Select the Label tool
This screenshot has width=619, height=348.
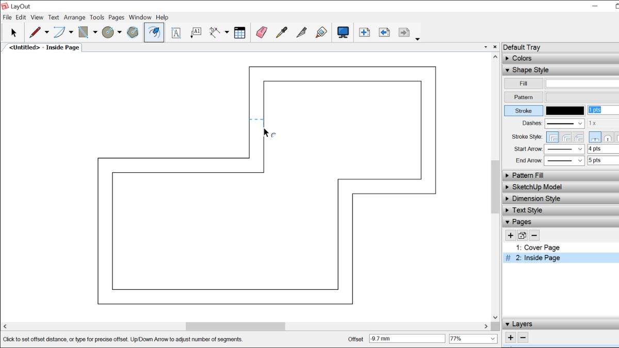point(196,32)
